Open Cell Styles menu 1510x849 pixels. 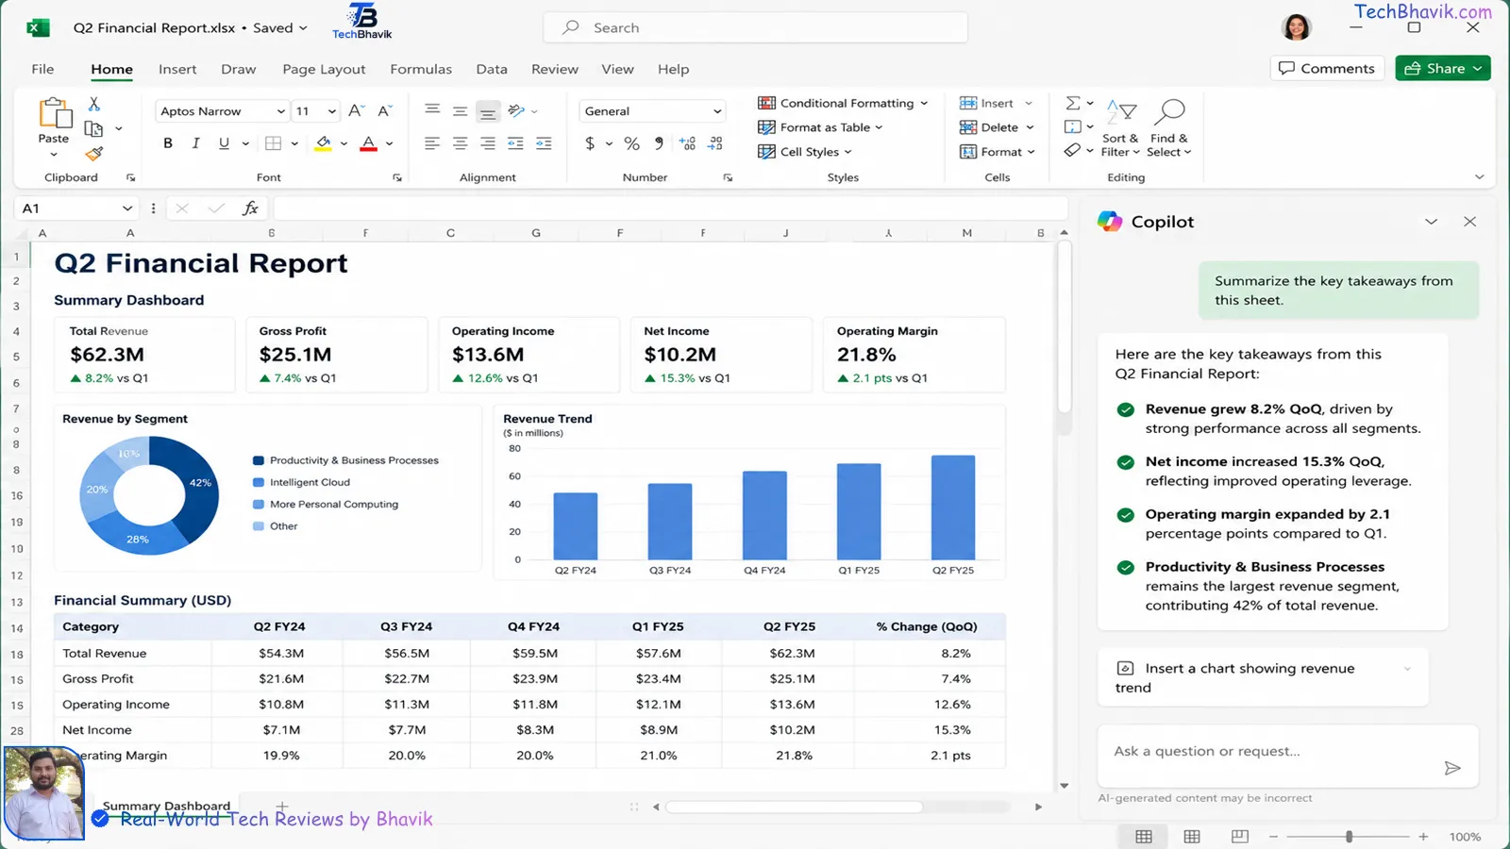click(x=805, y=152)
